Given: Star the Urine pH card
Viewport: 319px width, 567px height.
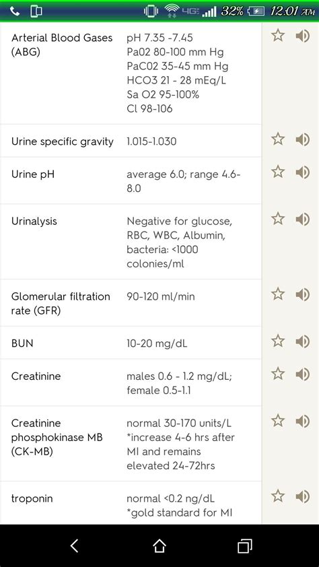Looking at the screenshot, I should 278,172.
